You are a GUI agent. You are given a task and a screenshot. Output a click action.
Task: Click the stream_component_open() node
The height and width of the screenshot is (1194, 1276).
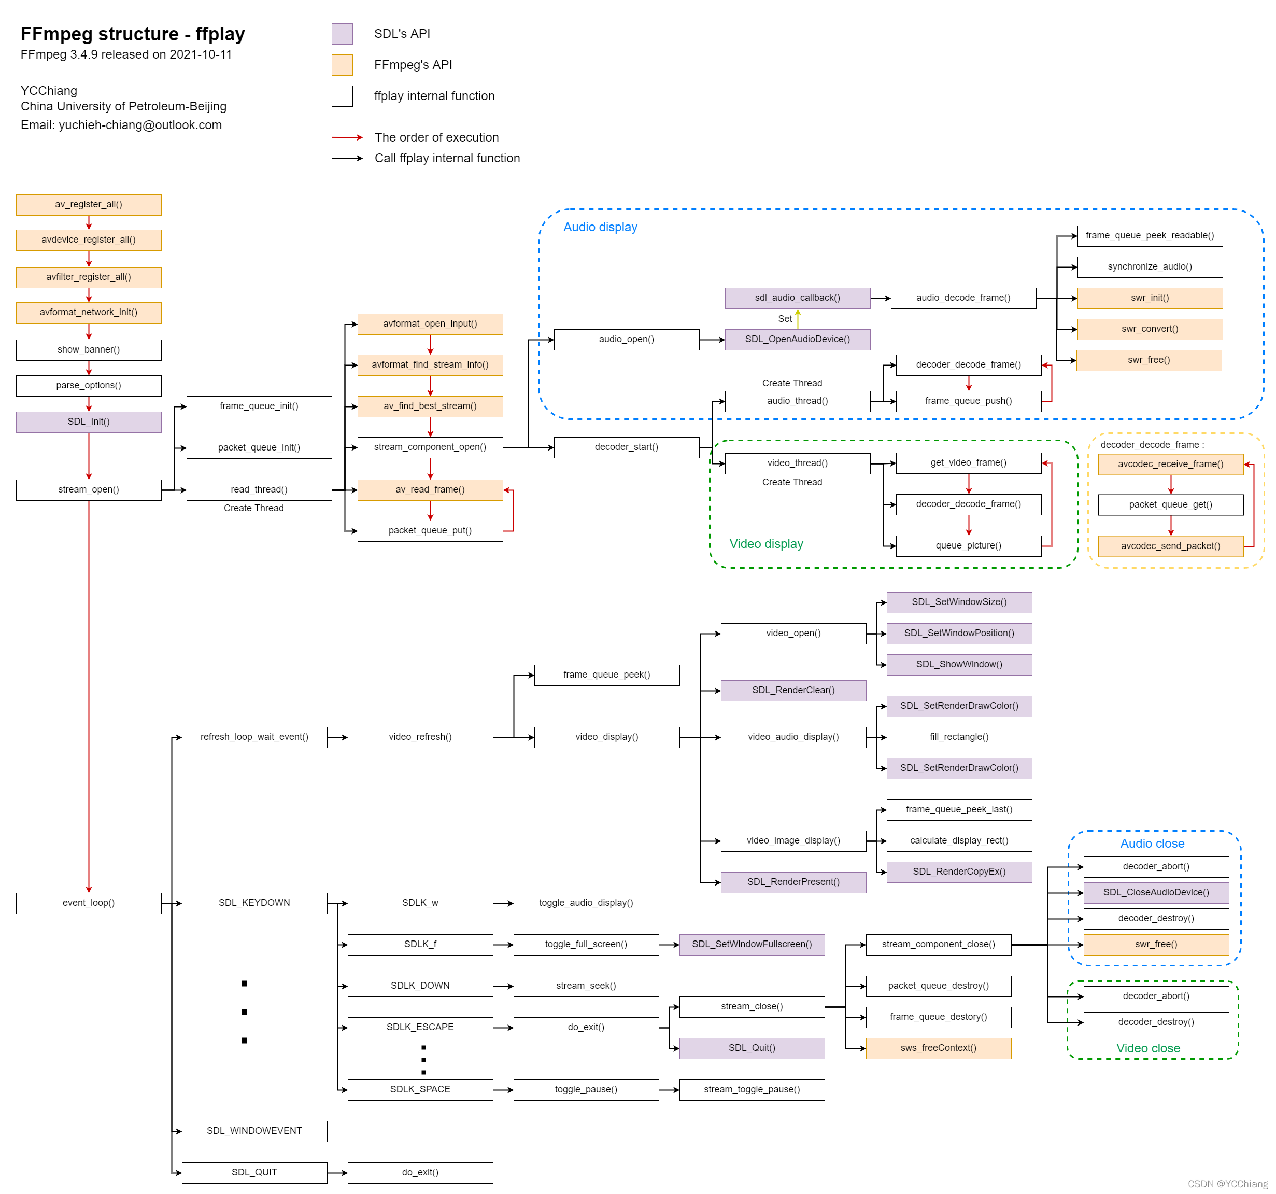[430, 447]
